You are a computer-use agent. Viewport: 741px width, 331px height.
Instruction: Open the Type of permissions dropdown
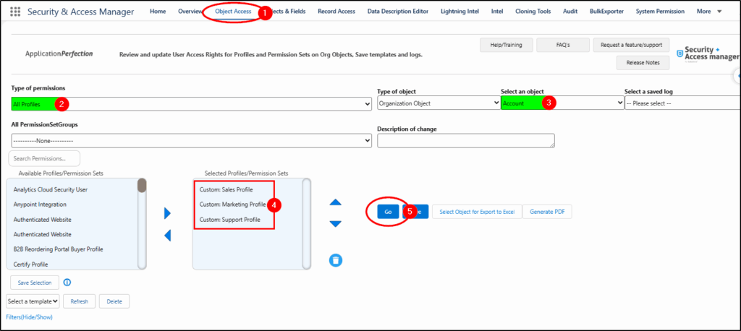pyautogui.click(x=191, y=104)
